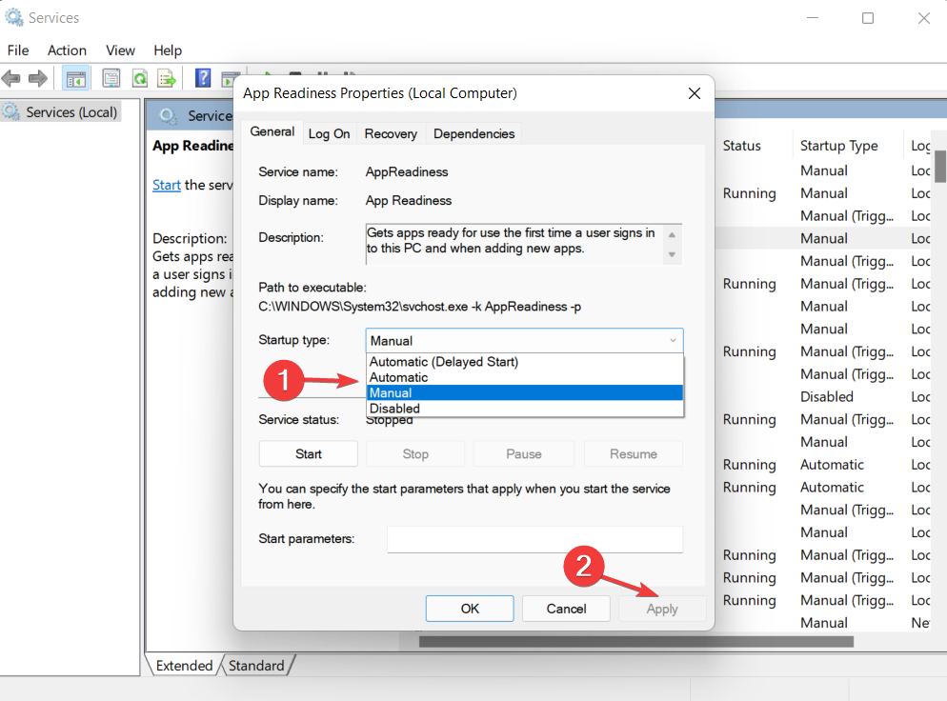
Task: Open the Help menu
Action: coord(168,50)
